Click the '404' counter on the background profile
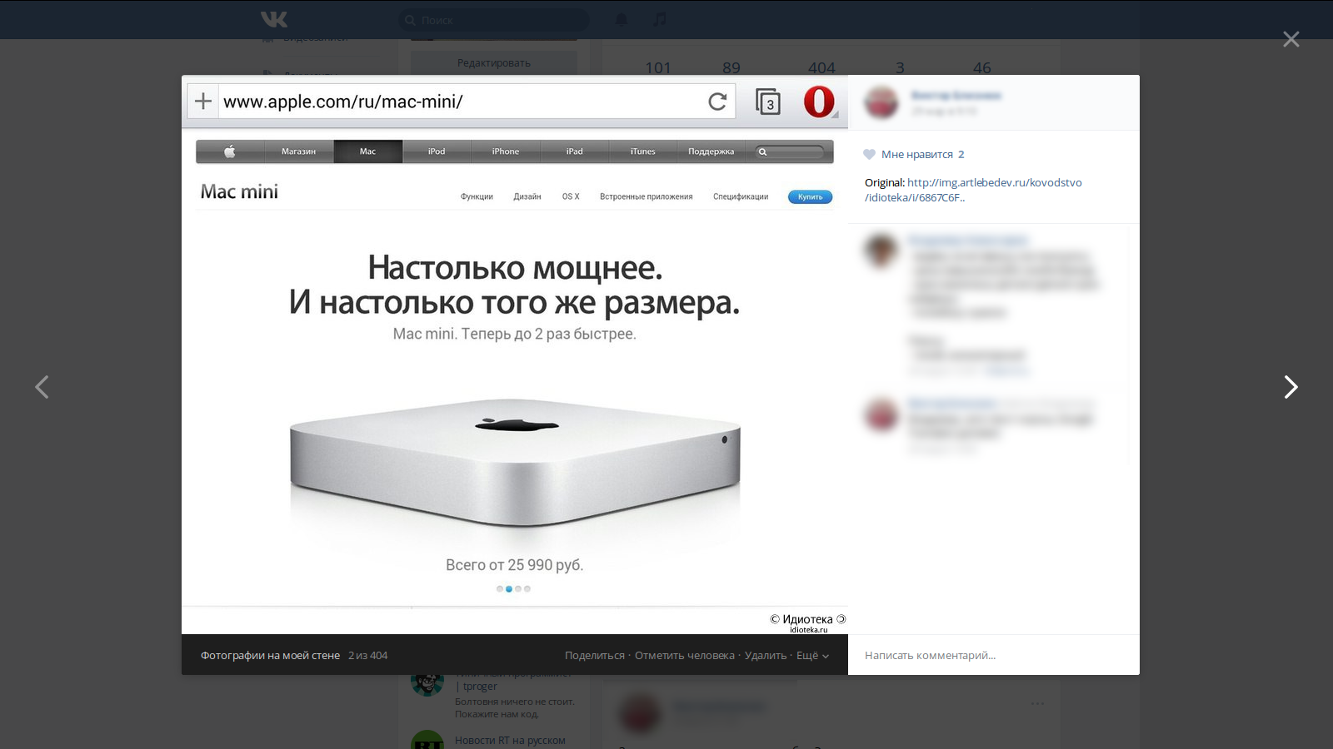Screen dimensions: 1333x749 pyautogui.click(x=821, y=67)
